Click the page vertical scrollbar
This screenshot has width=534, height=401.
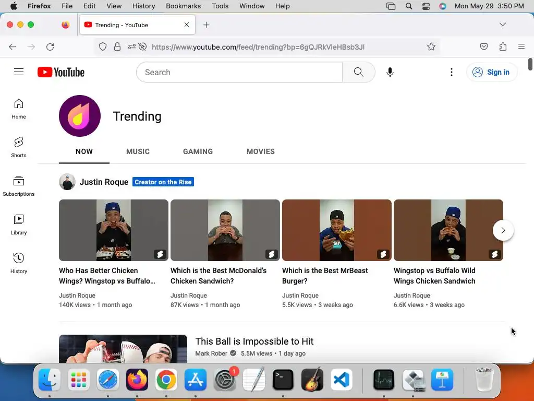tap(530, 64)
